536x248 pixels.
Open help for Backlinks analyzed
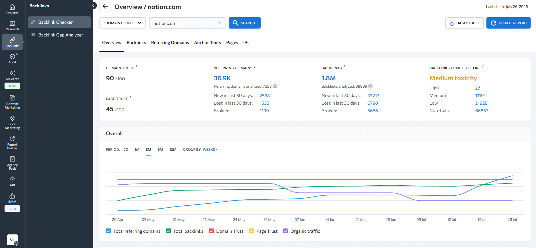pos(371,86)
